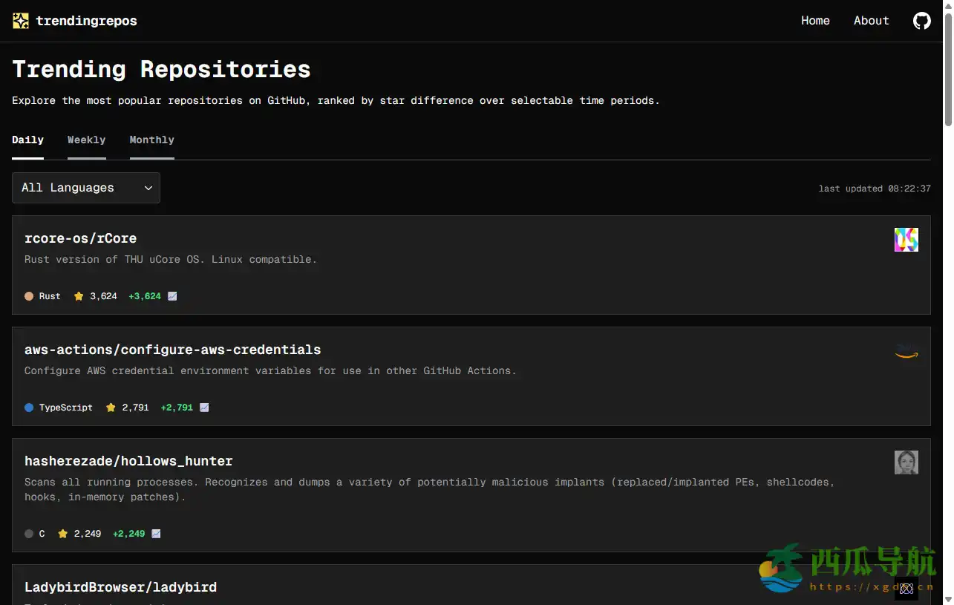This screenshot has height=605, width=954.
Task: Open hasherezade/hollows_hunter repository
Action: 128,461
